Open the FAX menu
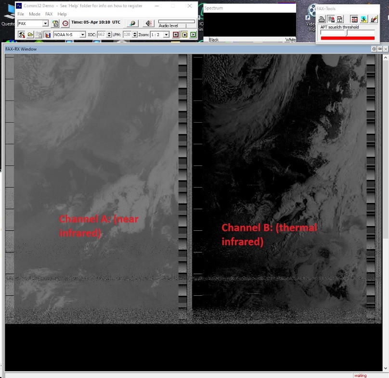The width and height of the screenshot is (389, 378). [x=49, y=14]
